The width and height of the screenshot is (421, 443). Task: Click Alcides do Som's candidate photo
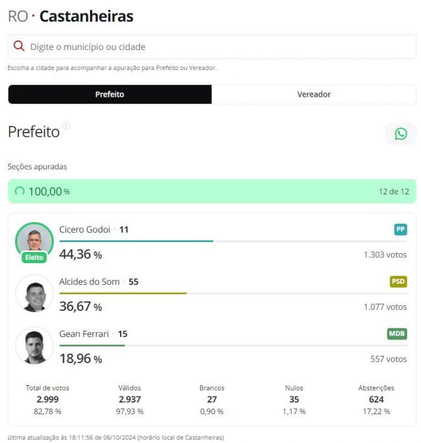tap(35, 293)
